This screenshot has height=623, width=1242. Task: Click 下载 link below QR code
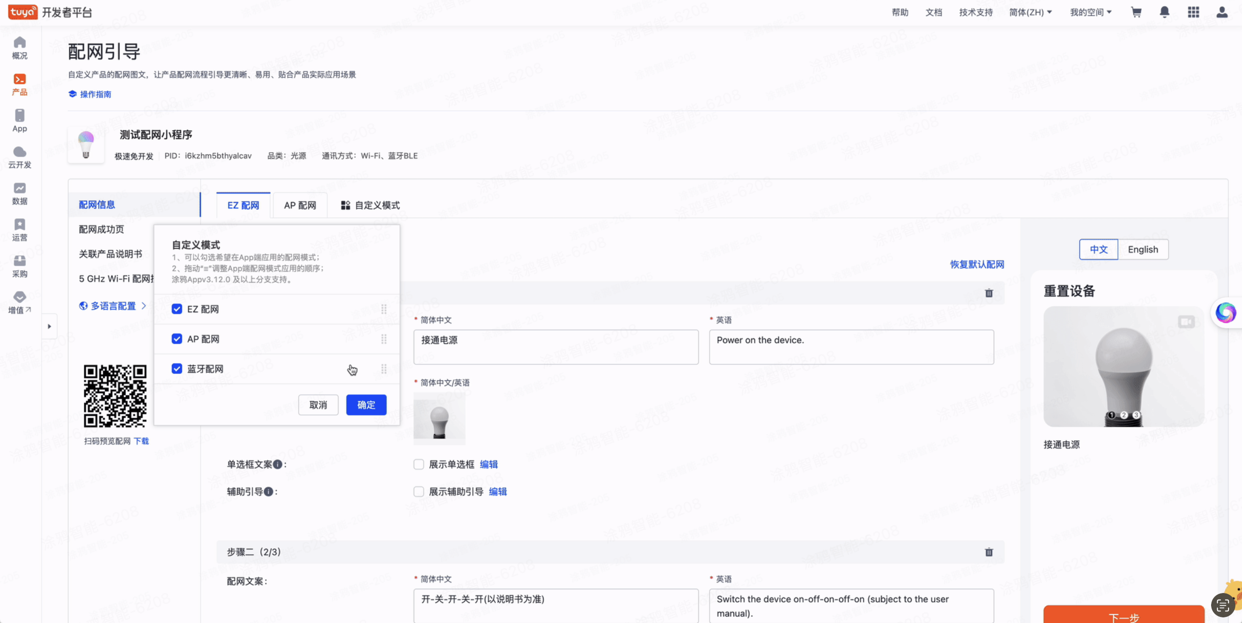pyautogui.click(x=141, y=441)
